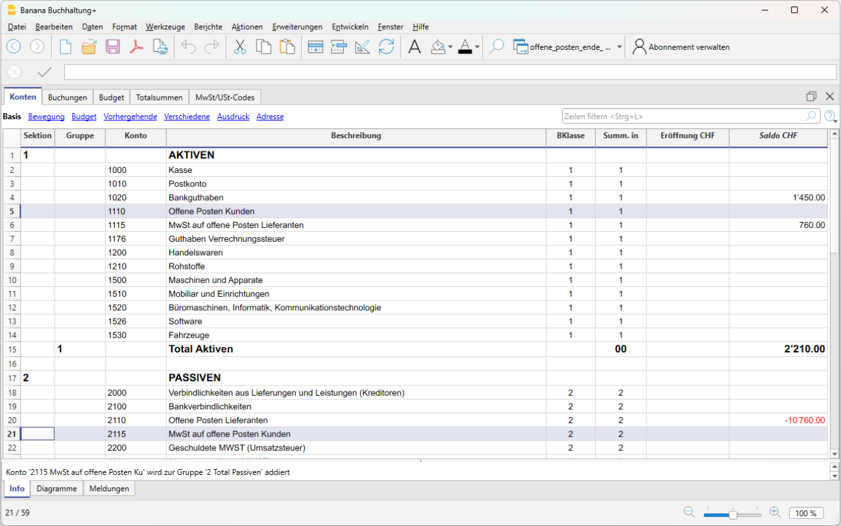This screenshot has width=841, height=526.
Task: Open the Berichte menu
Action: 208,27
